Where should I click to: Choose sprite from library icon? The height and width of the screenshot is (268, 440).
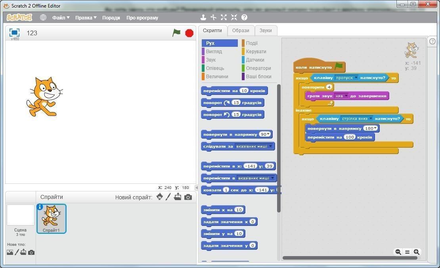tap(159, 197)
